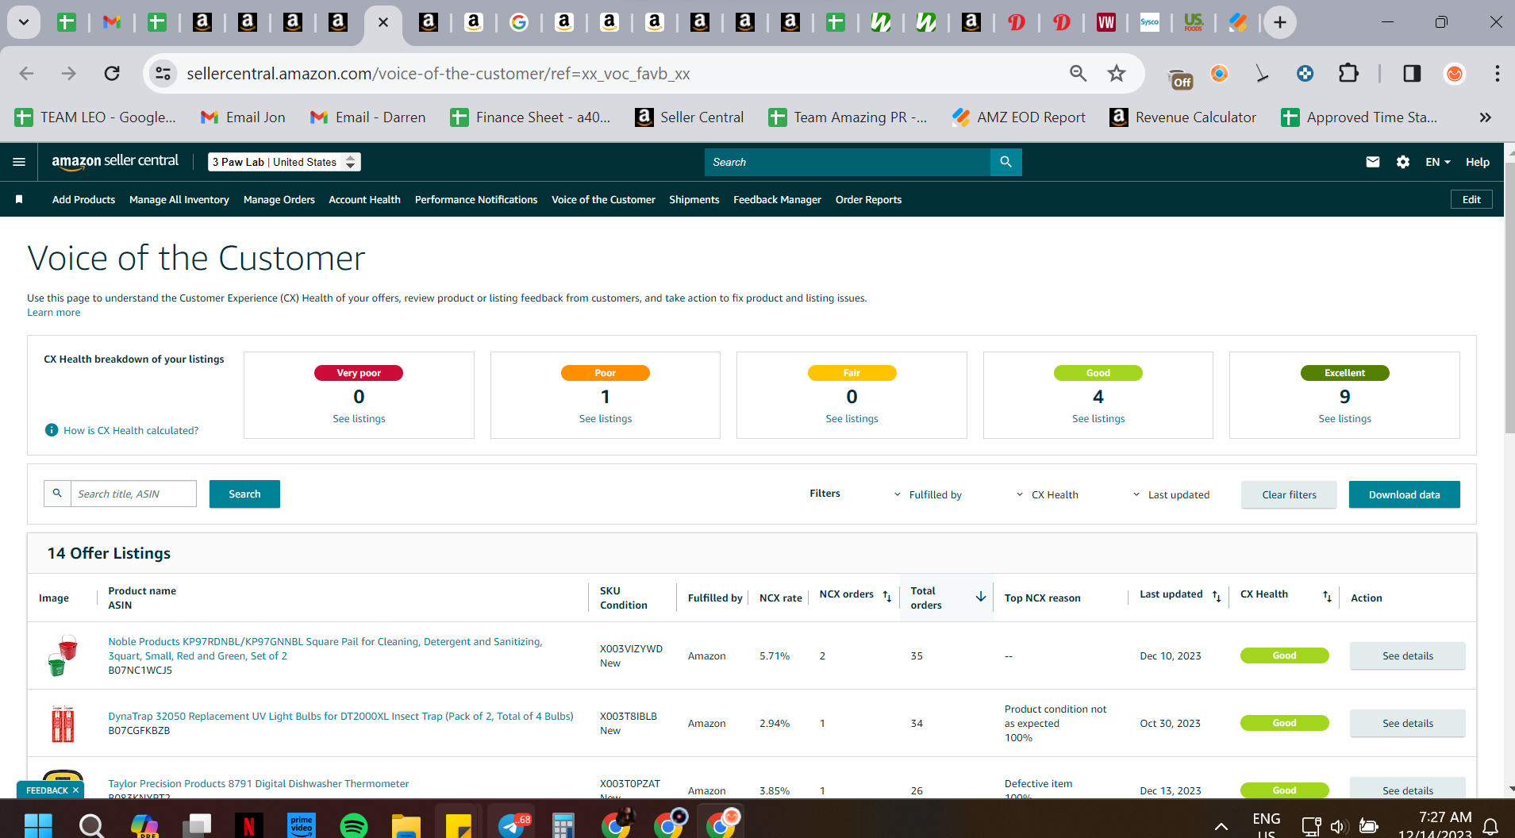
Task: Reload the page with browser refresh icon
Action: (x=112, y=74)
